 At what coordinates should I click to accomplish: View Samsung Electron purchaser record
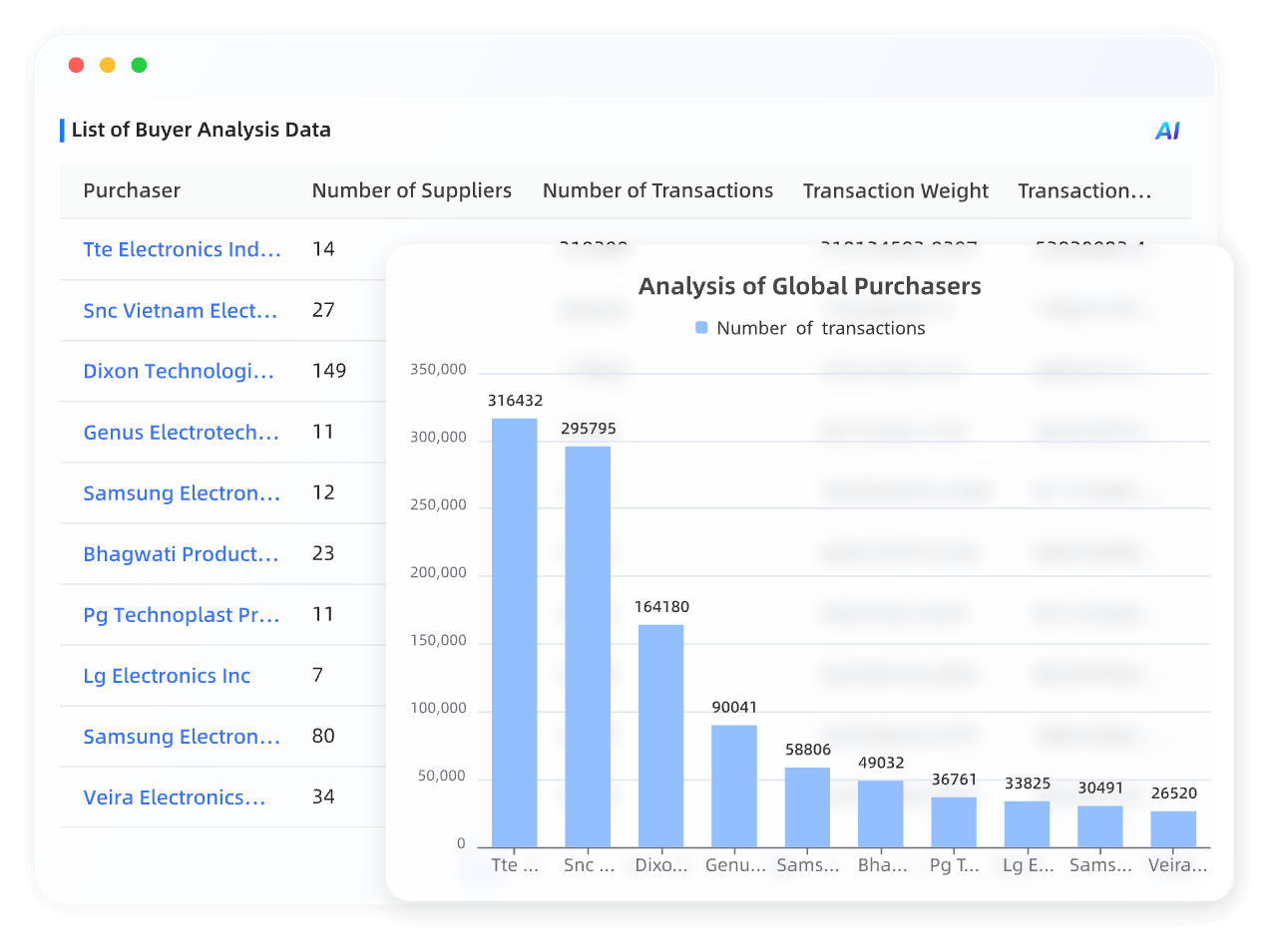[x=182, y=492]
